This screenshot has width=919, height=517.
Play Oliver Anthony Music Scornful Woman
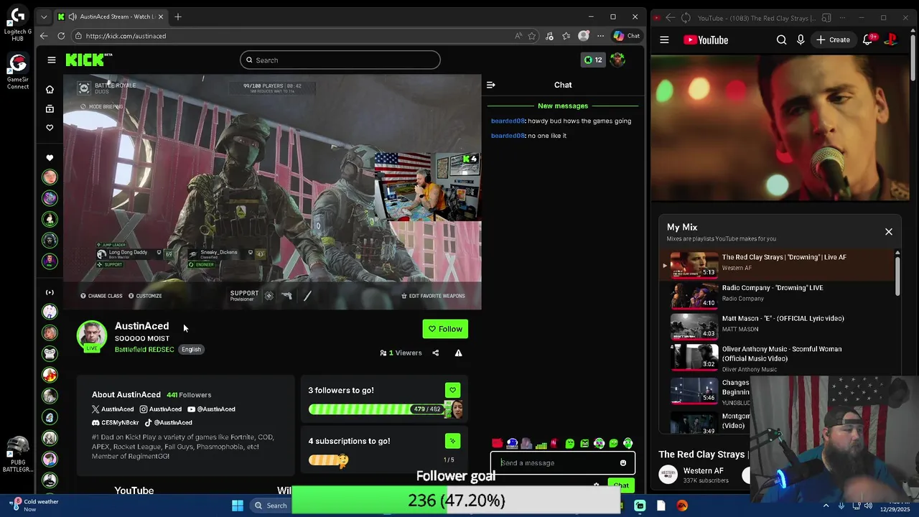(x=779, y=358)
